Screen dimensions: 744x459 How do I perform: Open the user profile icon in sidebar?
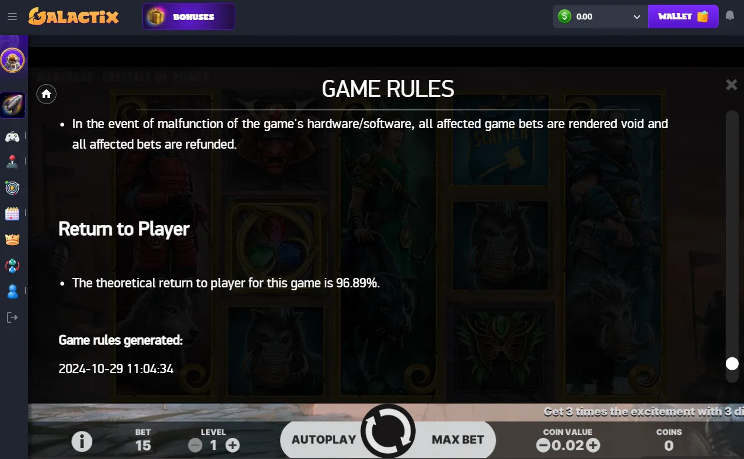(12, 292)
